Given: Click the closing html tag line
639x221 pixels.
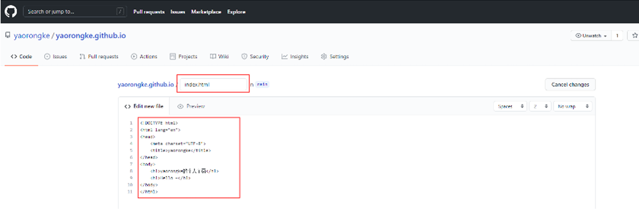Looking at the screenshot, I should 149,192.
